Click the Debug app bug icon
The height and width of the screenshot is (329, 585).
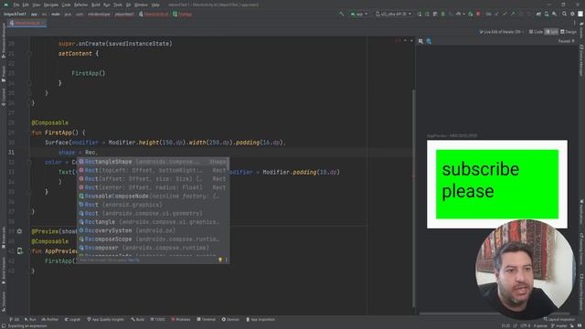[x=442, y=14]
